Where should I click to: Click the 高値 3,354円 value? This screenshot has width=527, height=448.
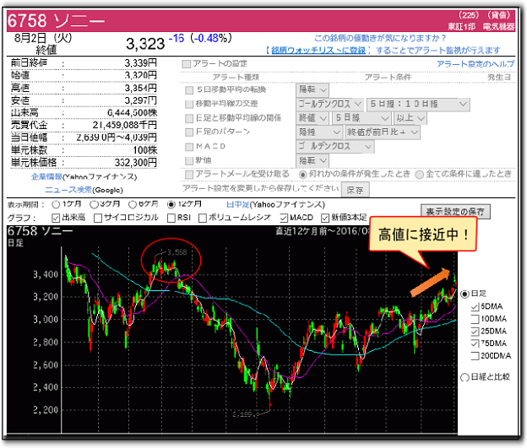tap(140, 88)
